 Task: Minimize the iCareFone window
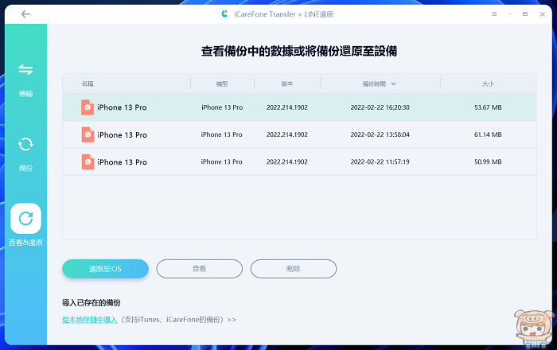[x=510, y=14]
